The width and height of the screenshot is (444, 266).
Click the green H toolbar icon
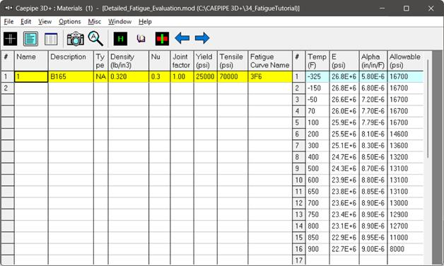coord(120,38)
